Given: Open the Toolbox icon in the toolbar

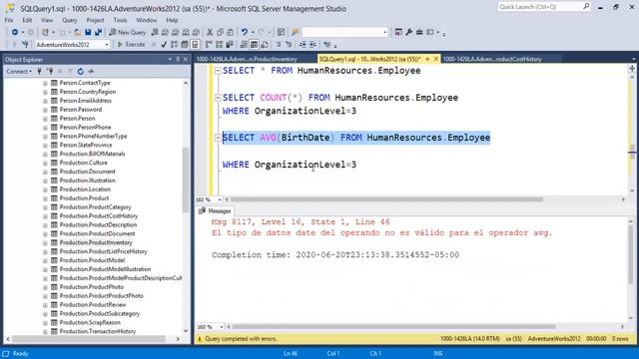Looking at the screenshot, I should 419,32.
